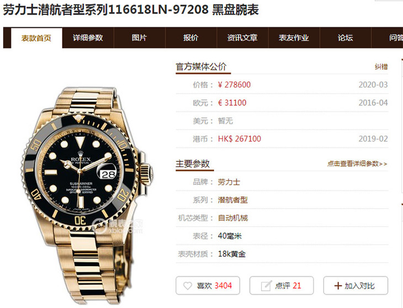
Task: Switch to the 论坛 tab
Action: click(346, 38)
